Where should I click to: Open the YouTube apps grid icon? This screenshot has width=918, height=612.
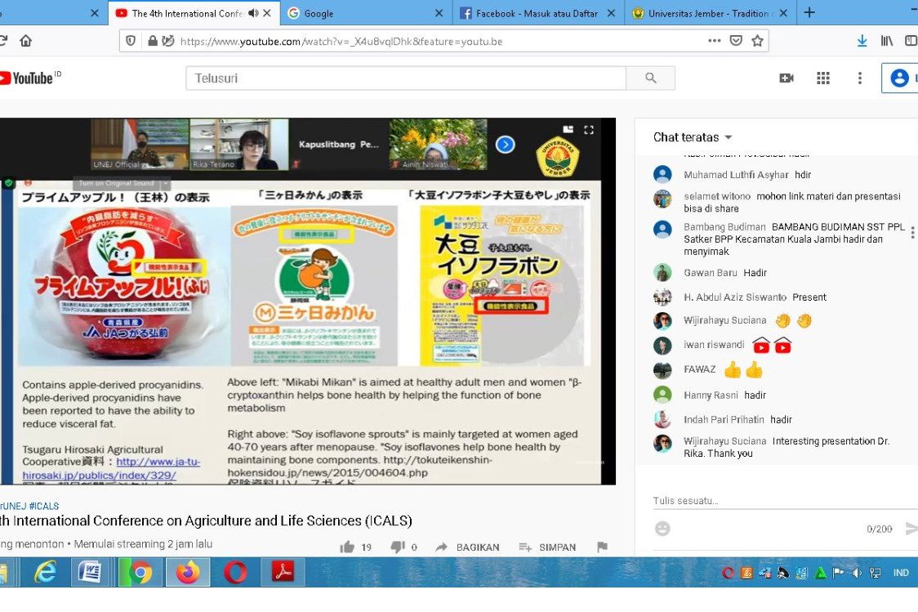[x=823, y=78]
